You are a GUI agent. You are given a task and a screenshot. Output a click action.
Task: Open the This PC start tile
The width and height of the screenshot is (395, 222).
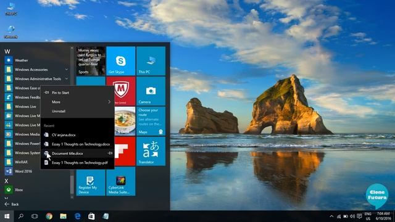tap(151, 61)
